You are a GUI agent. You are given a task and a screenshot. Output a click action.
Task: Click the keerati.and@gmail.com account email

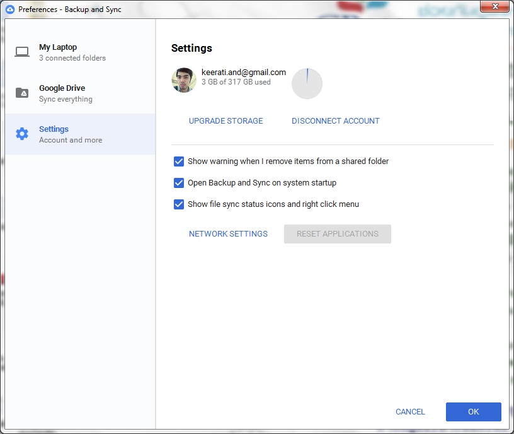(243, 73)
